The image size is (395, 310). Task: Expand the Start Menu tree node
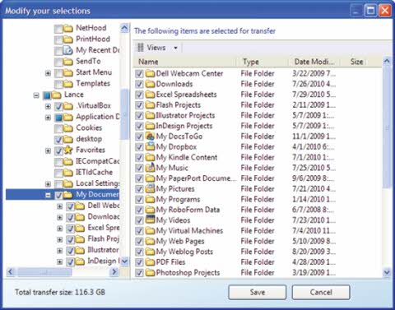coord(48,73)
